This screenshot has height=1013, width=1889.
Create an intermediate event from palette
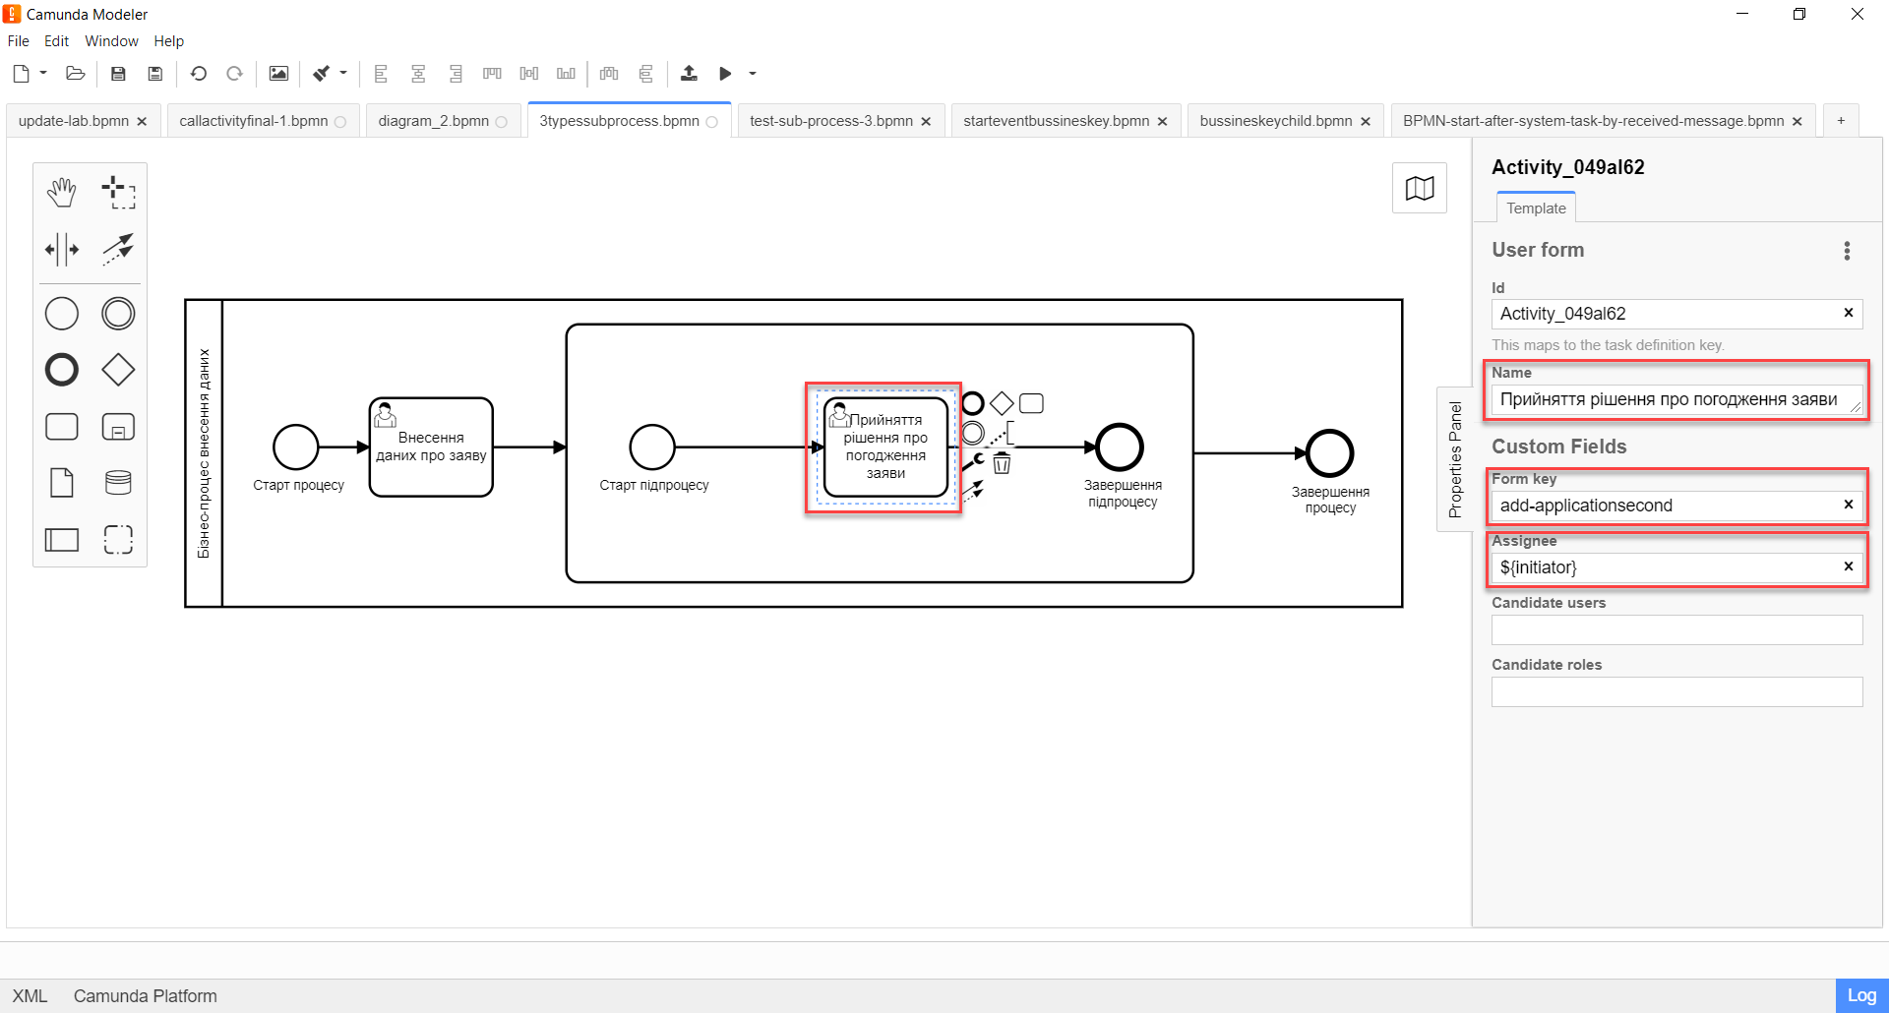118,314
